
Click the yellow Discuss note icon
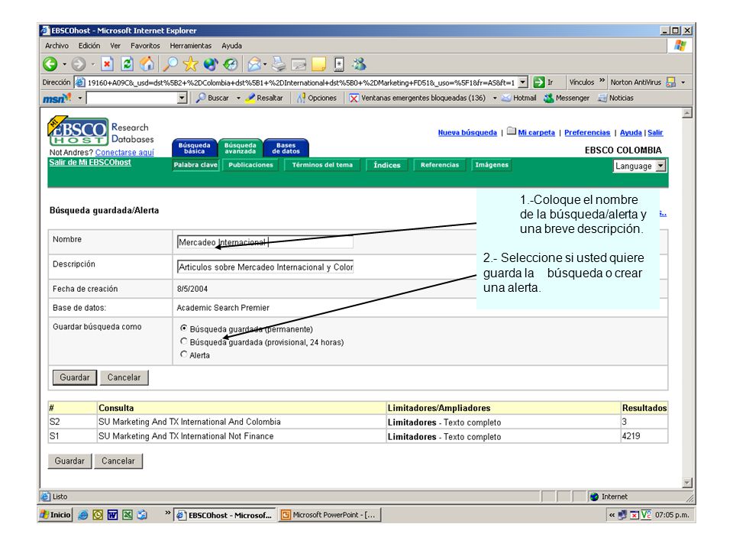[x=319, y=64]
